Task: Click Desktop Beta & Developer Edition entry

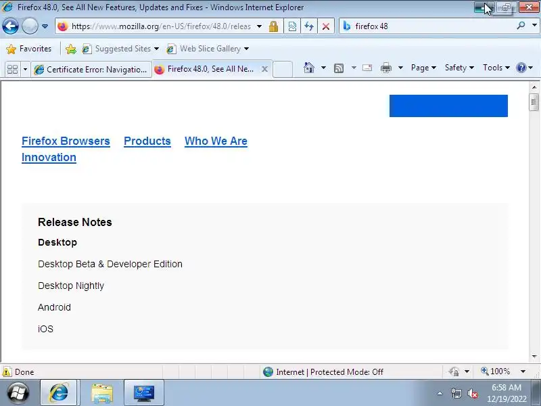Action: [x=110, y=264]
